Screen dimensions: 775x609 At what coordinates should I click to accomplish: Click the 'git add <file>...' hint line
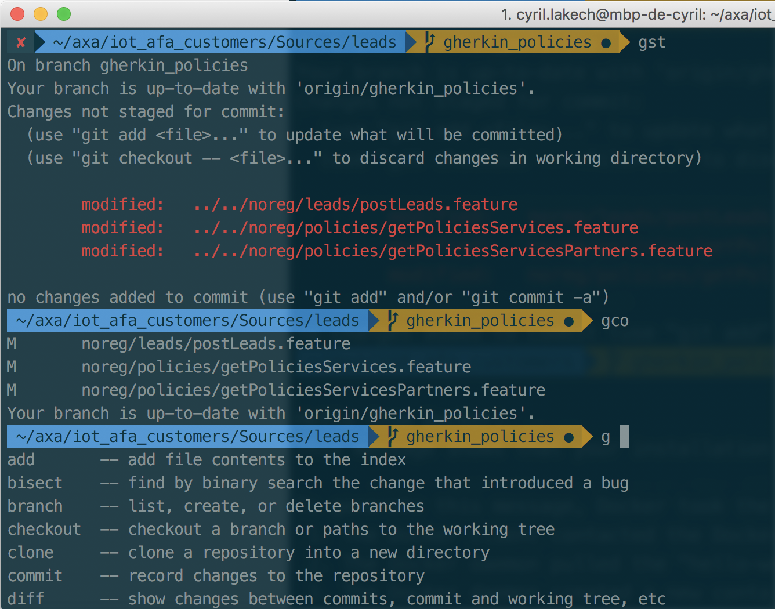point(295,135)
